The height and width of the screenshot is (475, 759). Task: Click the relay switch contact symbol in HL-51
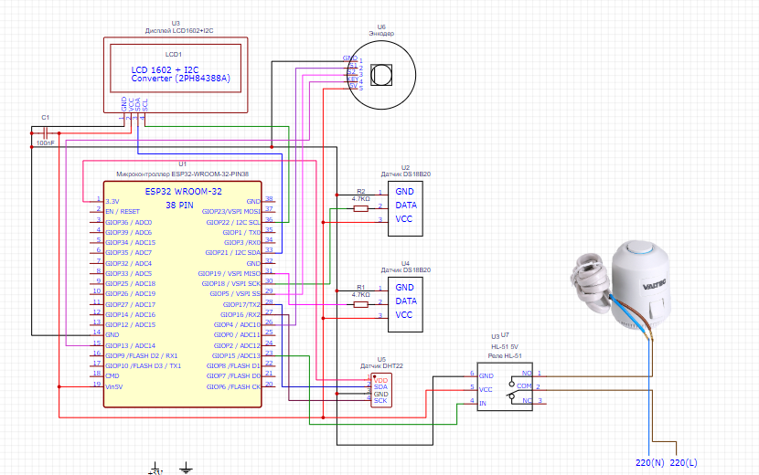tap(512, 390)
